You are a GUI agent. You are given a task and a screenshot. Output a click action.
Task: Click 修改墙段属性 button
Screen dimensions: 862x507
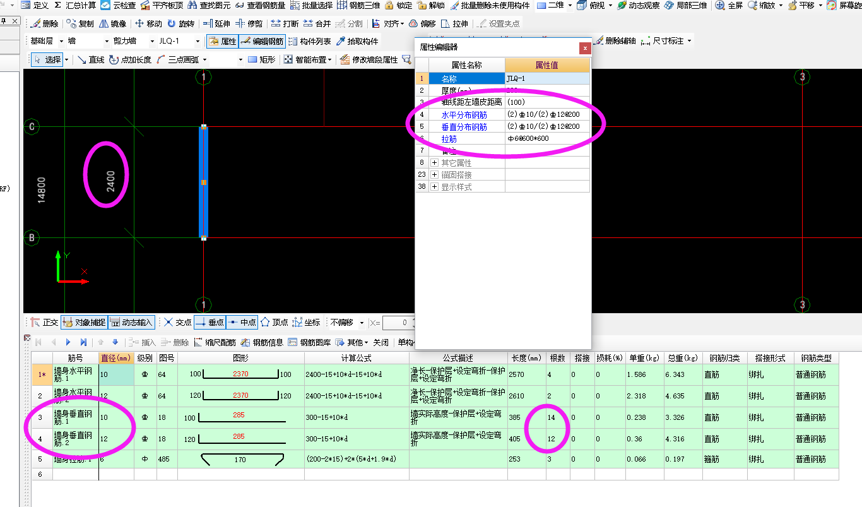369,60
